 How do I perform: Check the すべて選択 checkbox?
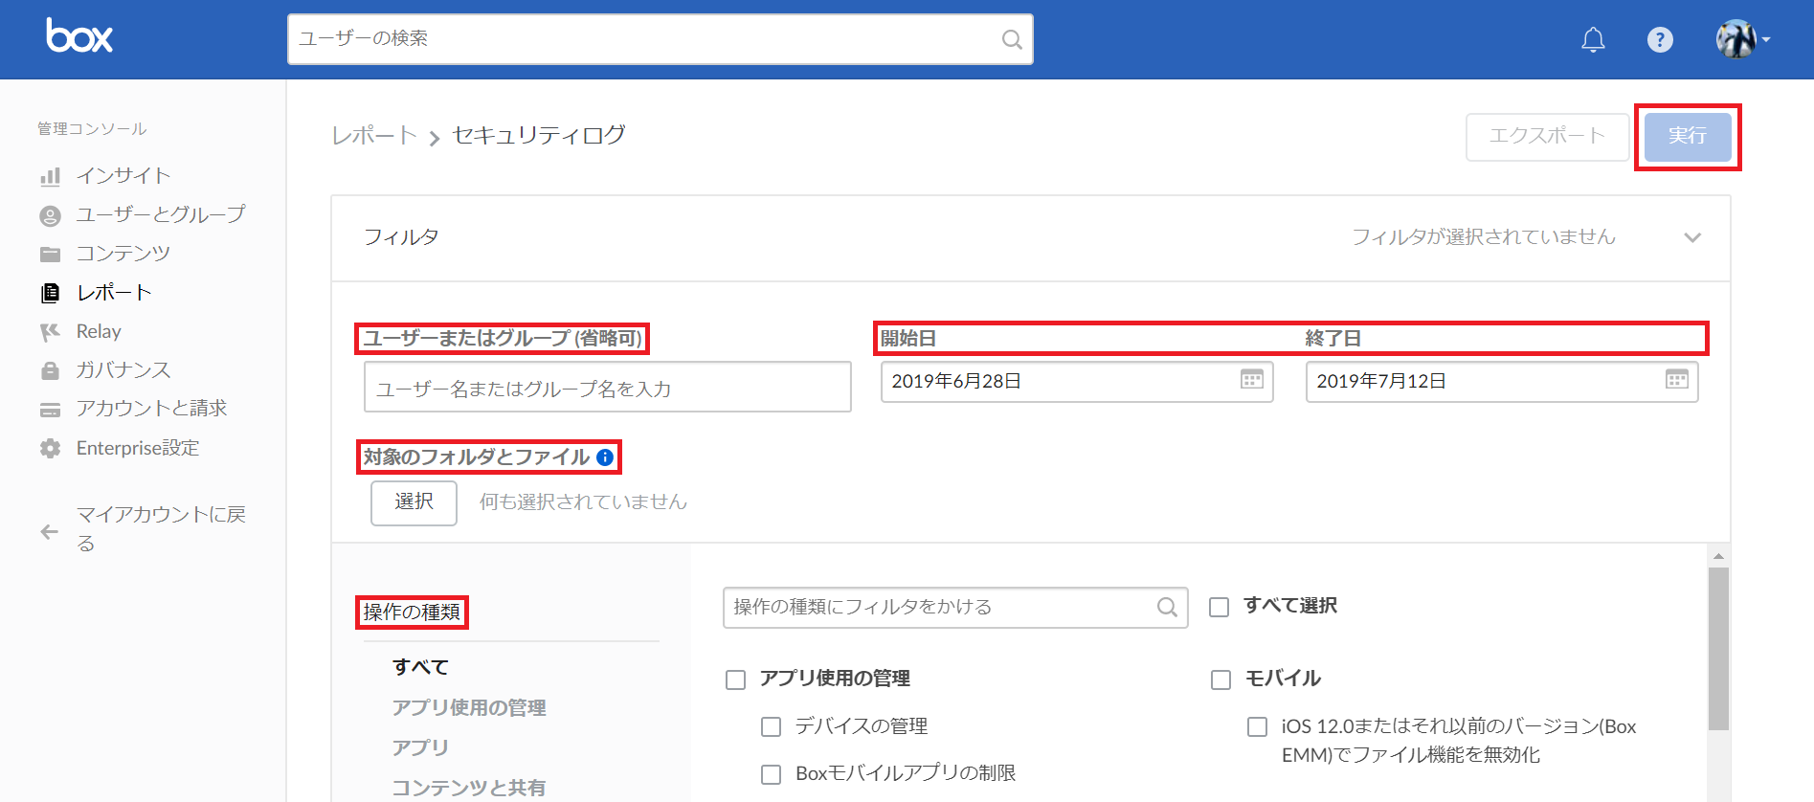pos(1219,607)
